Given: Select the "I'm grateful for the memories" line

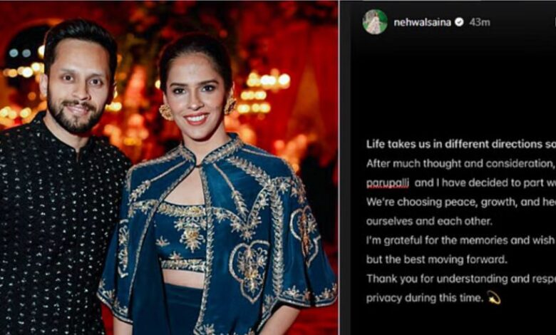Looking at the screenshot, I should (x=460, y=240).
